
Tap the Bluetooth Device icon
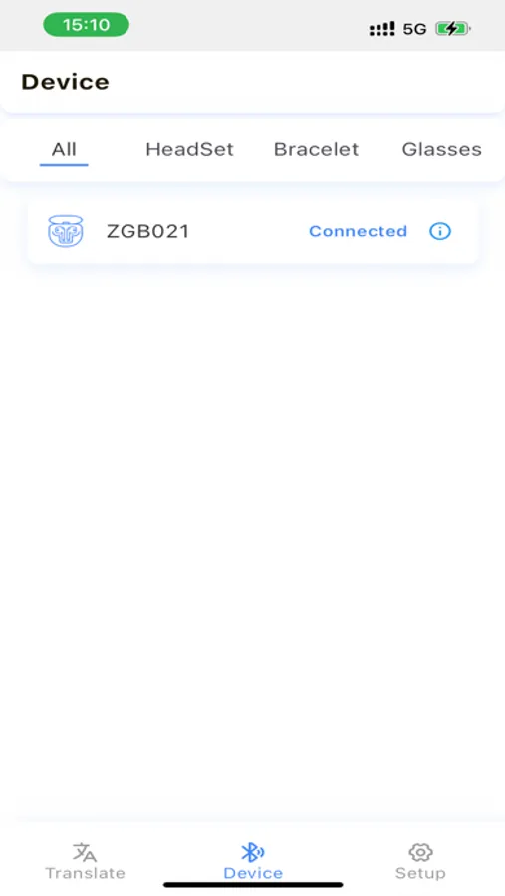tap(252, 852)
